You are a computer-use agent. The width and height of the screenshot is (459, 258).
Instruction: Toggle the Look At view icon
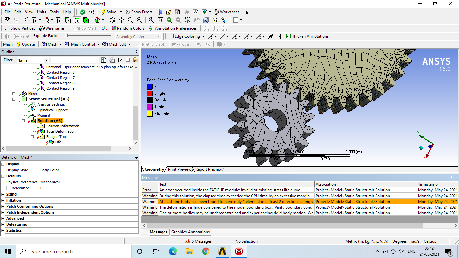[197, 20]
